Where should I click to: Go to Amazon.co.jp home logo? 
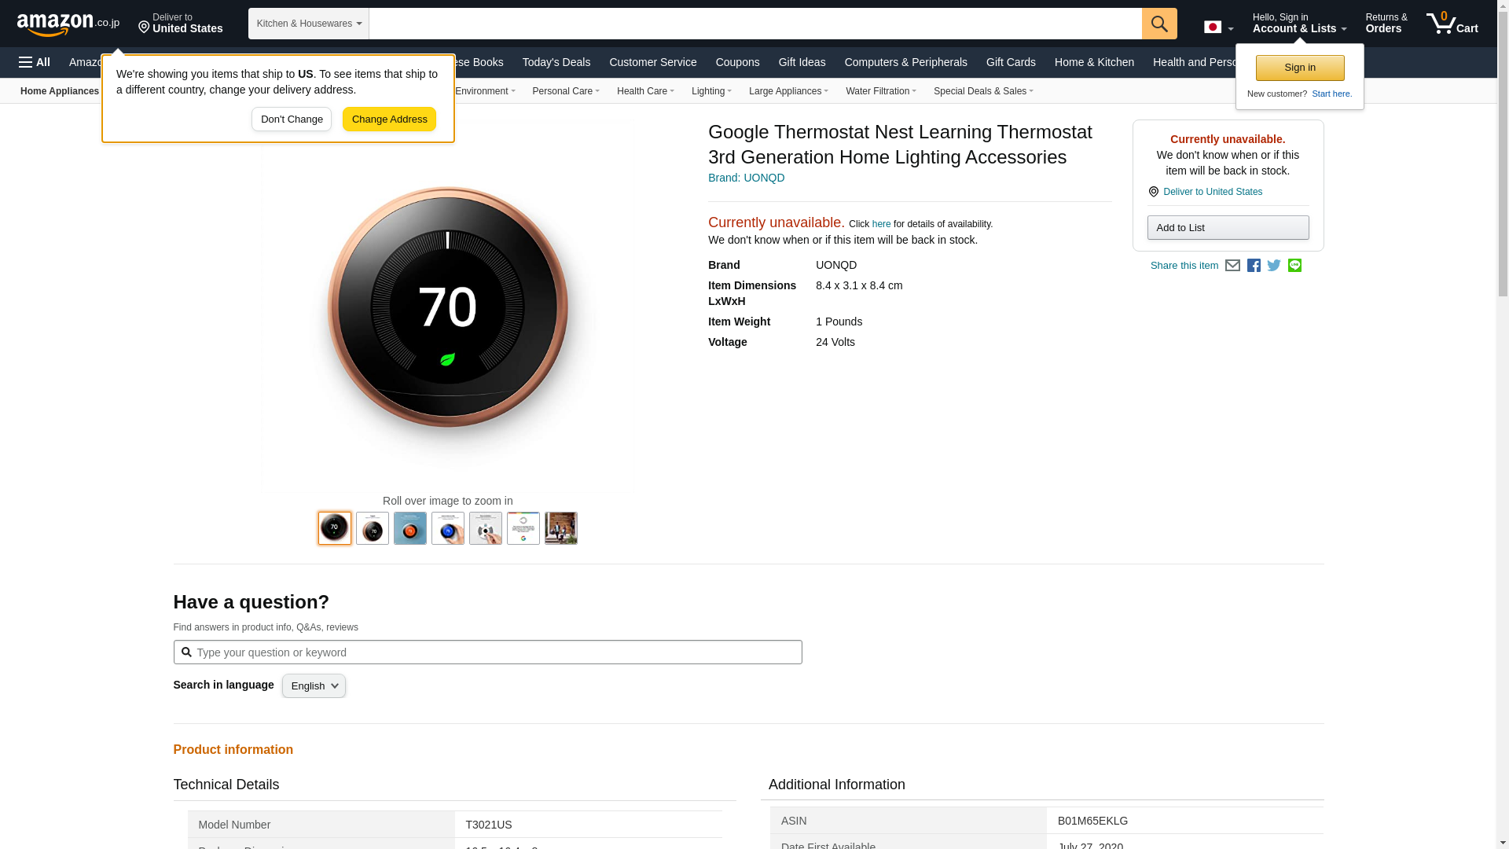coord(68,24)
